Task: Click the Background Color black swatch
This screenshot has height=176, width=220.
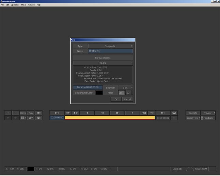Action: tap(99, 93)
